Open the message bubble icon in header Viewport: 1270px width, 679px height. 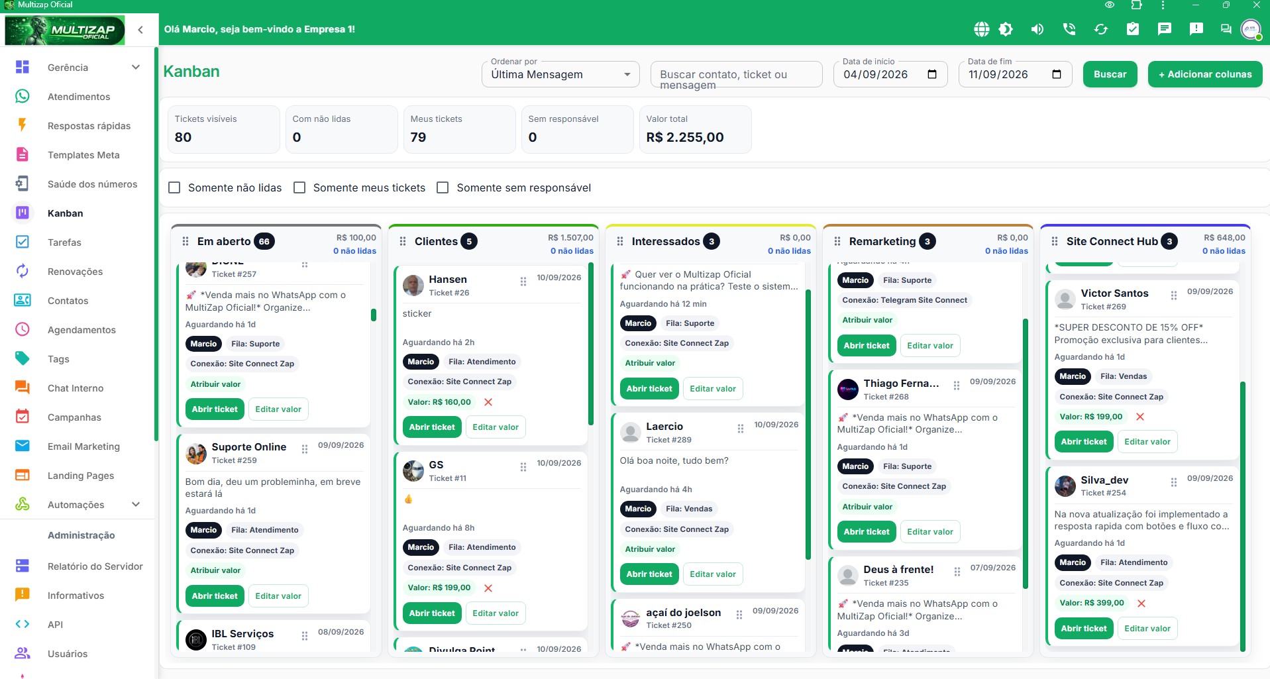pos(1165,29)
